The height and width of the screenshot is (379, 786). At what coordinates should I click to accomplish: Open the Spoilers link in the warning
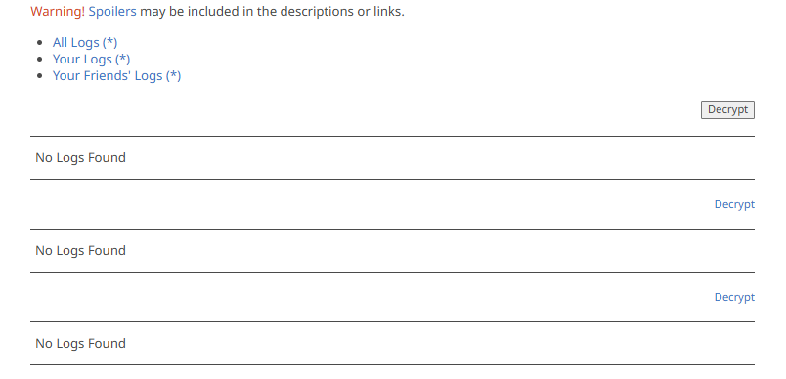112,12
